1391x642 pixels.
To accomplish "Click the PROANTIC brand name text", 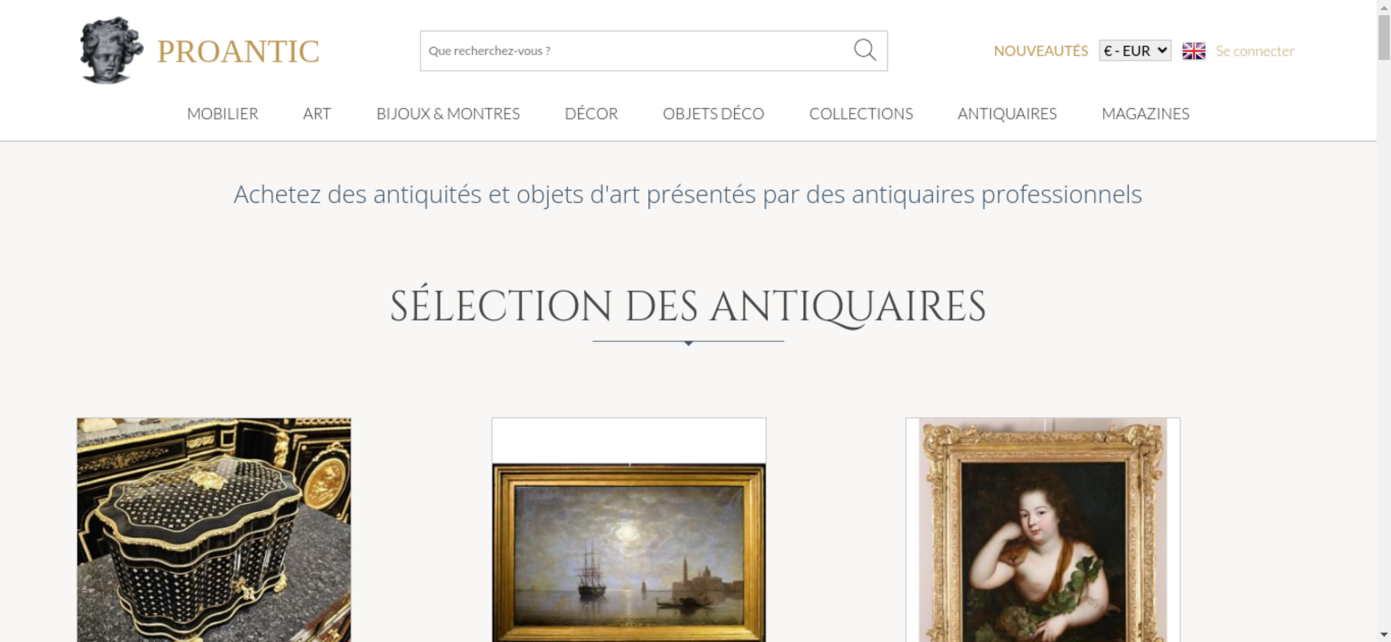I will point(238,51).
